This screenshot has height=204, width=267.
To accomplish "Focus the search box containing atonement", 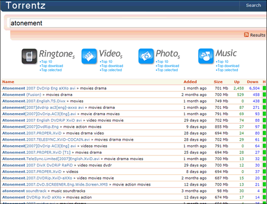I will pos(138,23).
